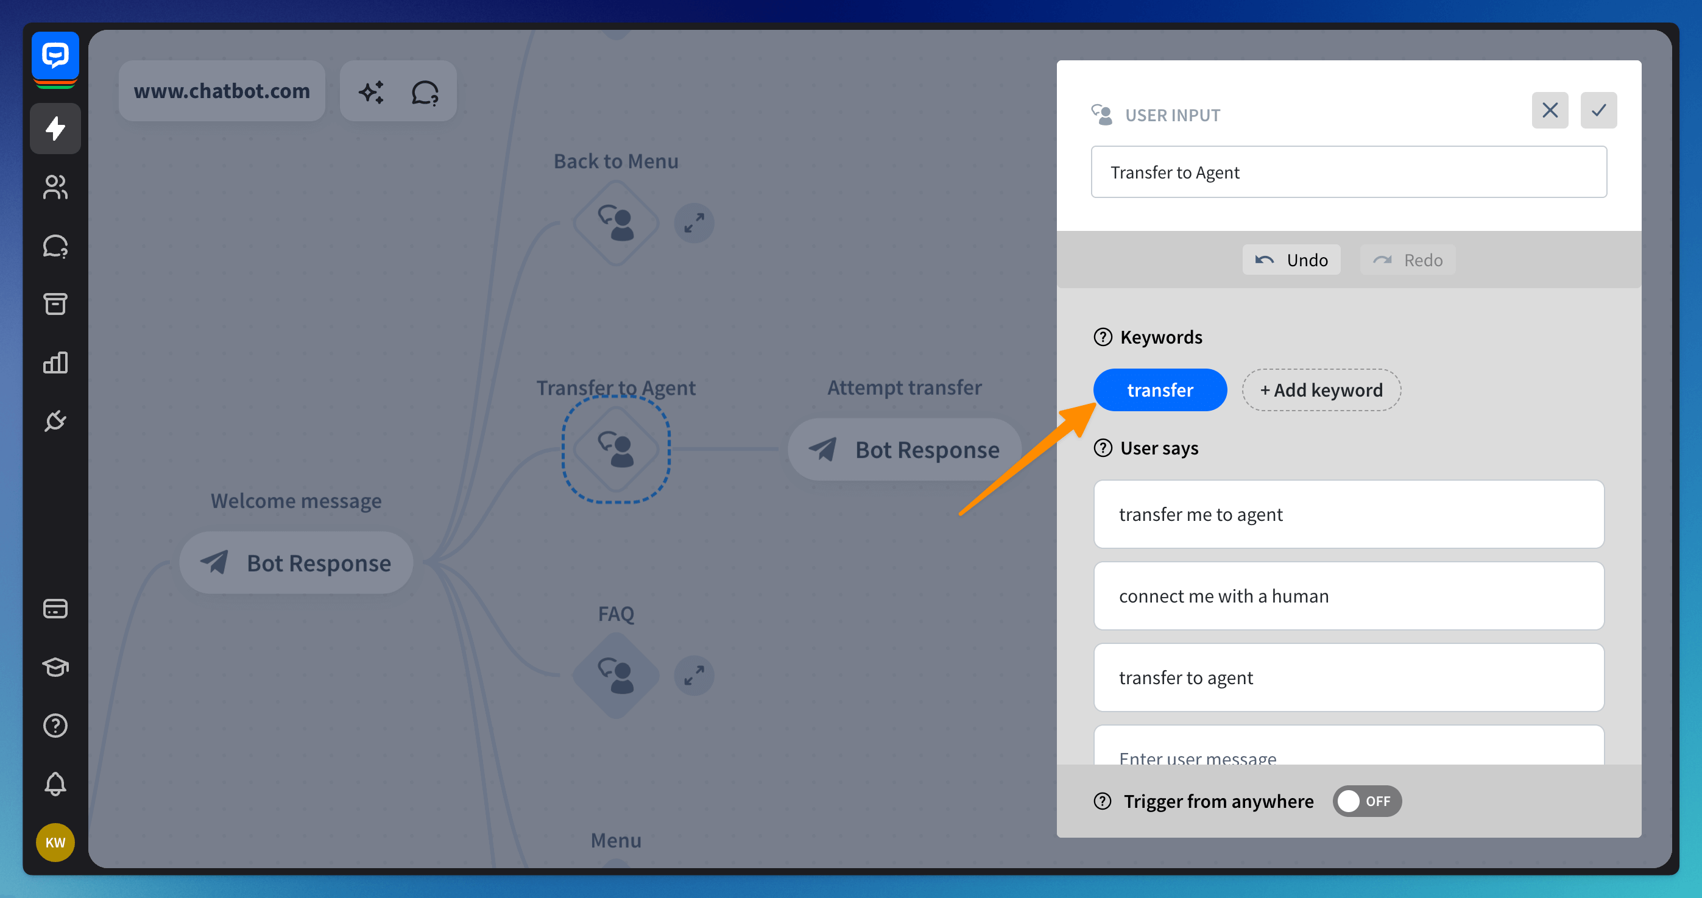Open the Academy graduation cap icon
Image resolution: width=1702 pixels, height=898 pixels.
55,666
